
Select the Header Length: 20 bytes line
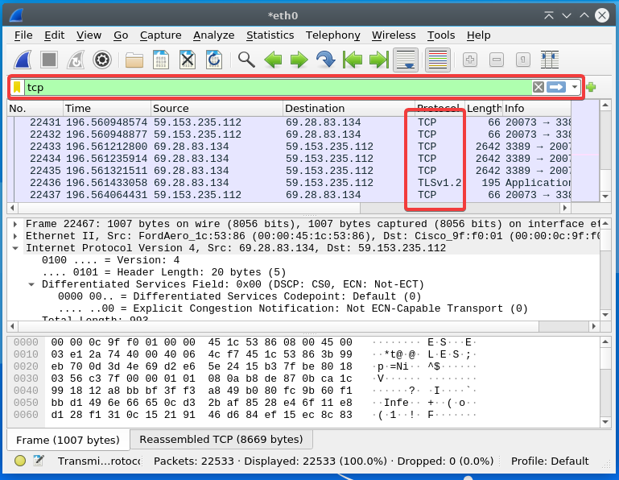(163, 272)
